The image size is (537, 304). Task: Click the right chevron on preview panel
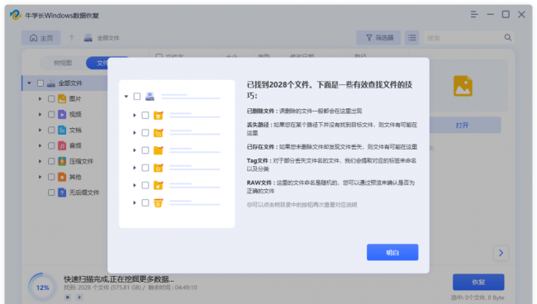point(501,253)
